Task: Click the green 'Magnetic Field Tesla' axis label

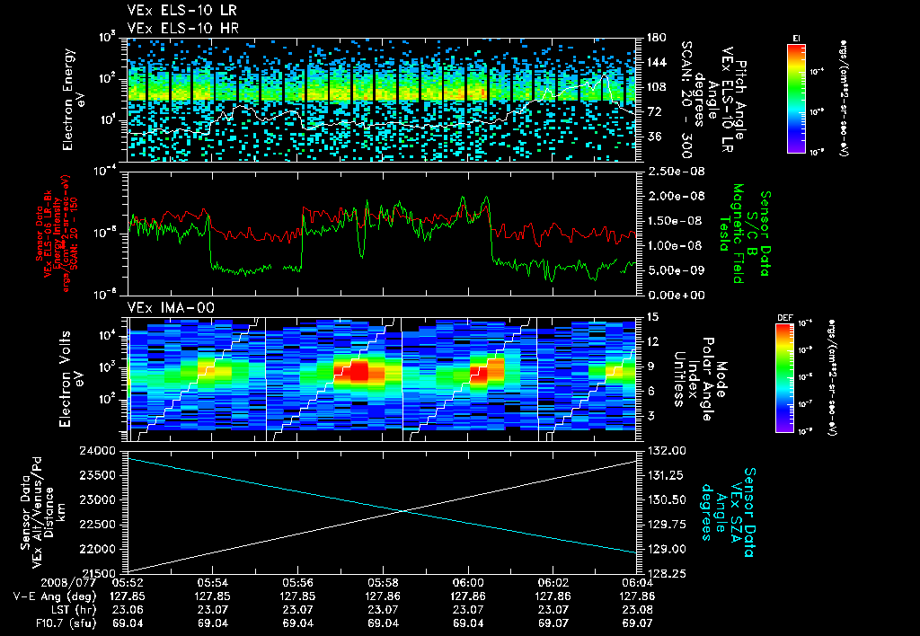Action: point(731,234)
